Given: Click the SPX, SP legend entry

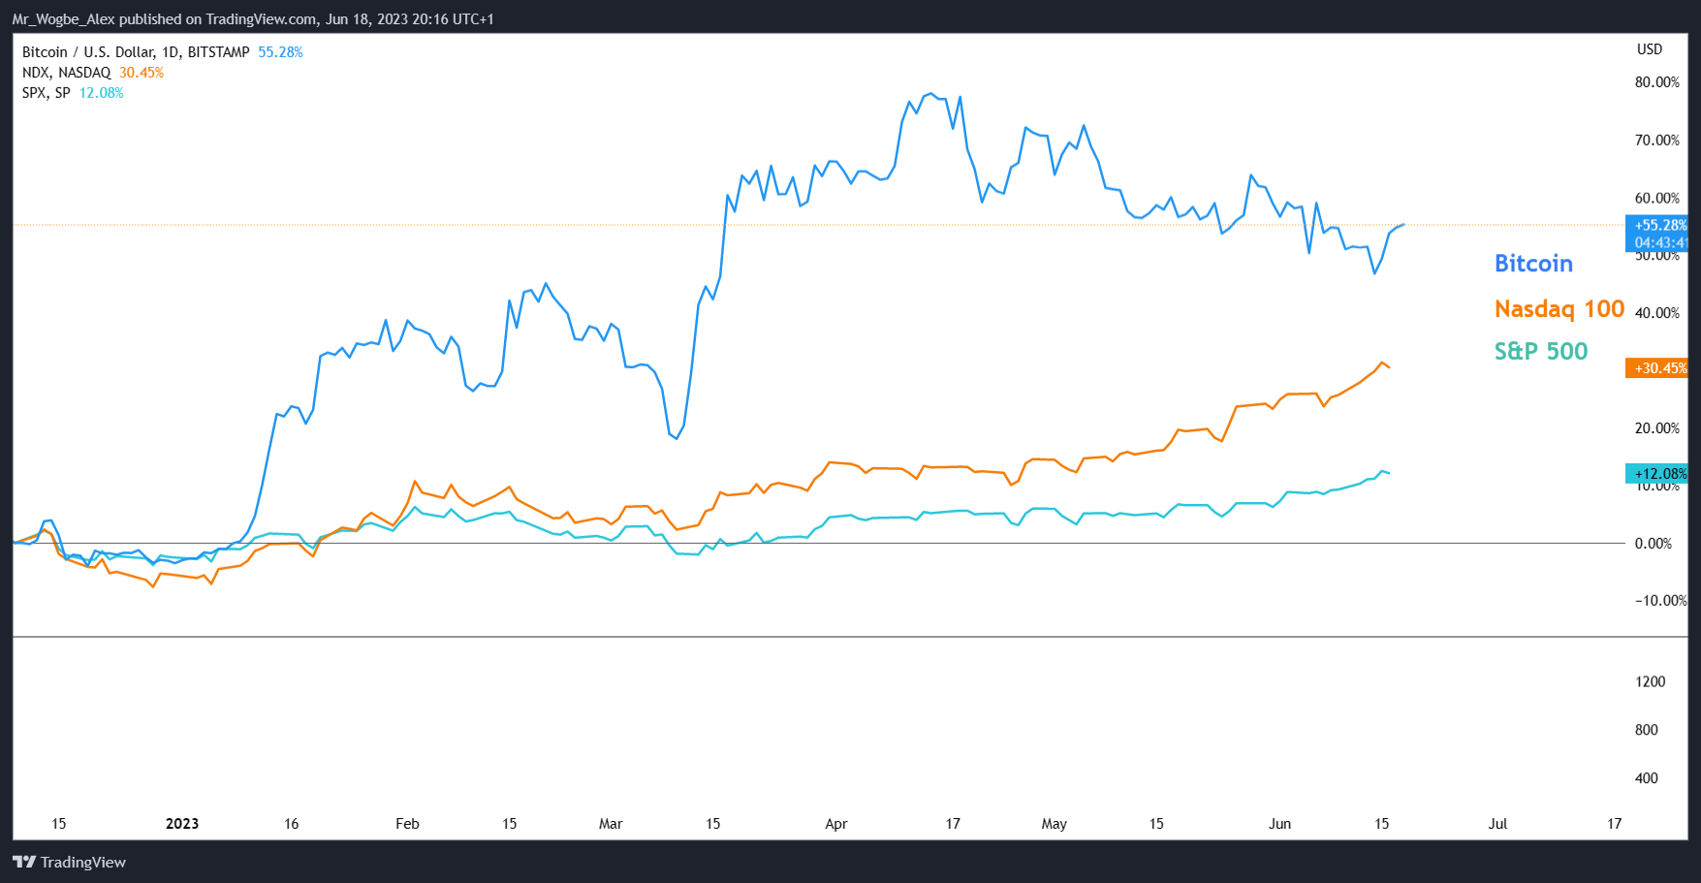Looking at the screenshot, I should tap(46, 93).
